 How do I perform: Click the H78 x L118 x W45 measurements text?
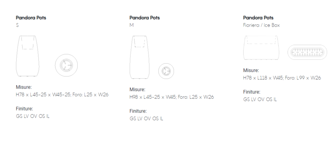282,78
